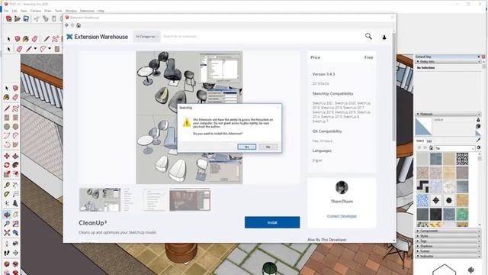
Task: Select the Rectangle tool in left toolset
Action: tap(7, 118)
